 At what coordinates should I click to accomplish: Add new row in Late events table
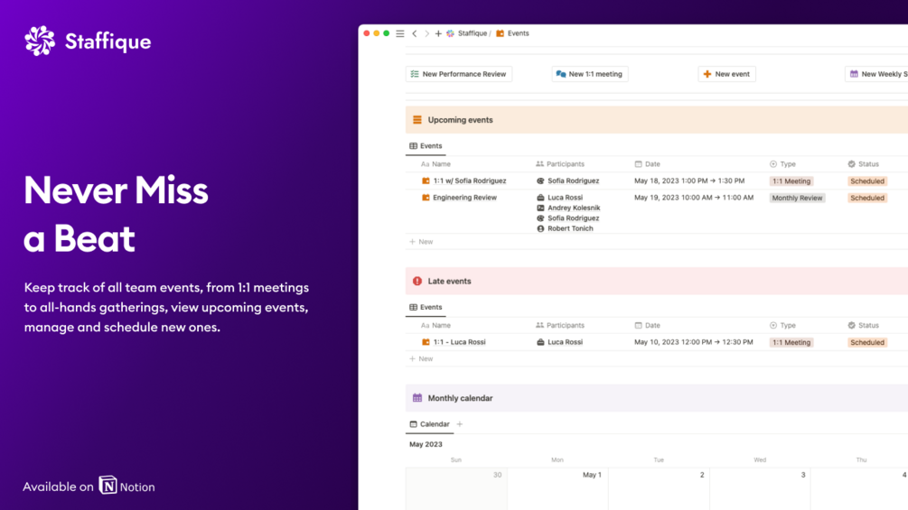pos(422,359)
